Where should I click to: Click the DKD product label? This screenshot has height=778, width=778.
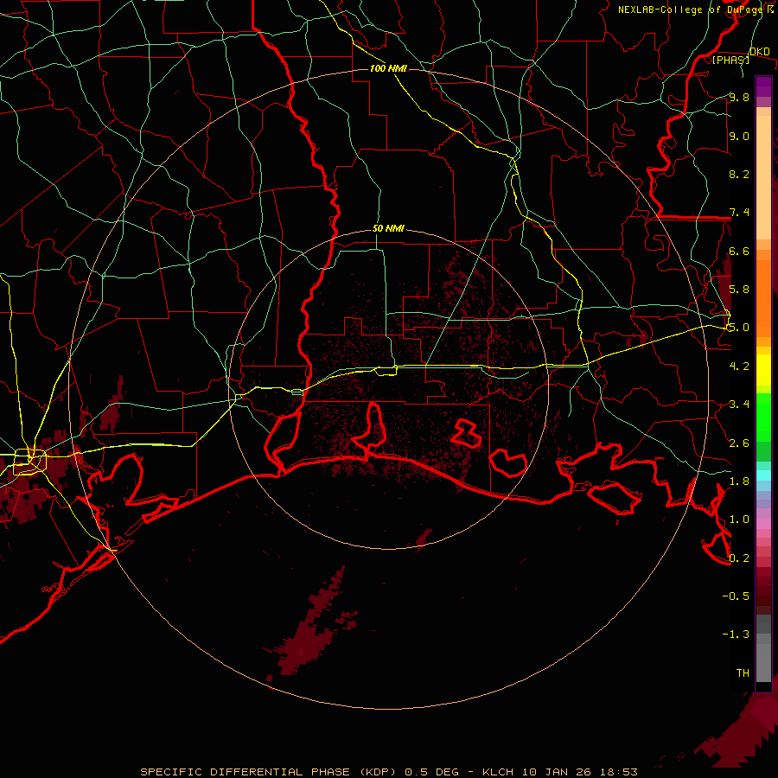pos(760,52)
